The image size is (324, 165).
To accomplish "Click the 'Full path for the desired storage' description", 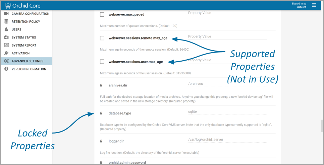I will point(186,99).
